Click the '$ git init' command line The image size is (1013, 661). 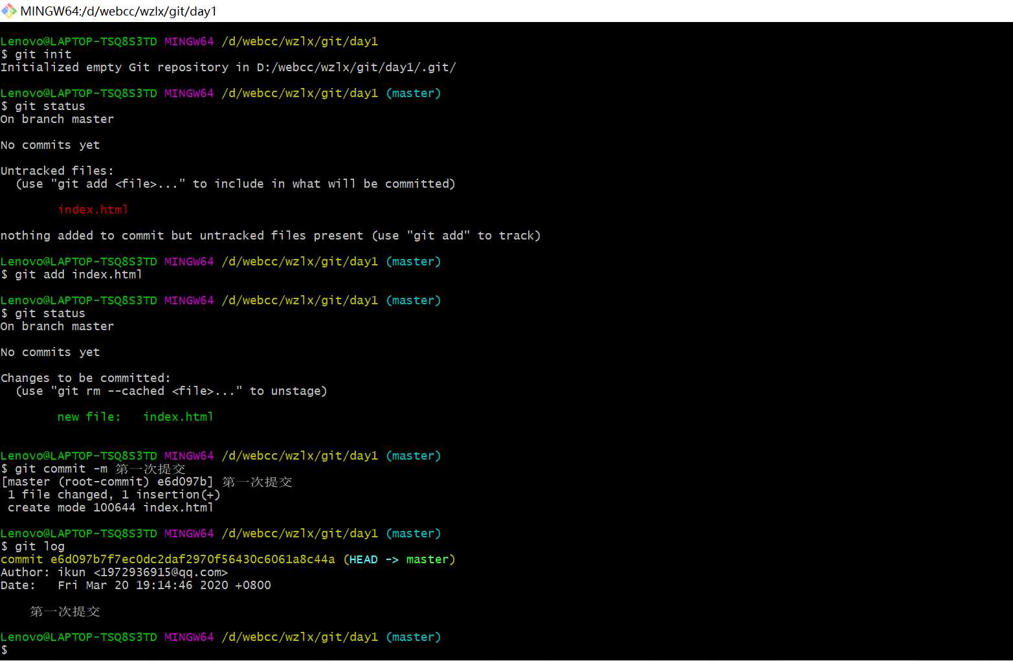(36, 54)
